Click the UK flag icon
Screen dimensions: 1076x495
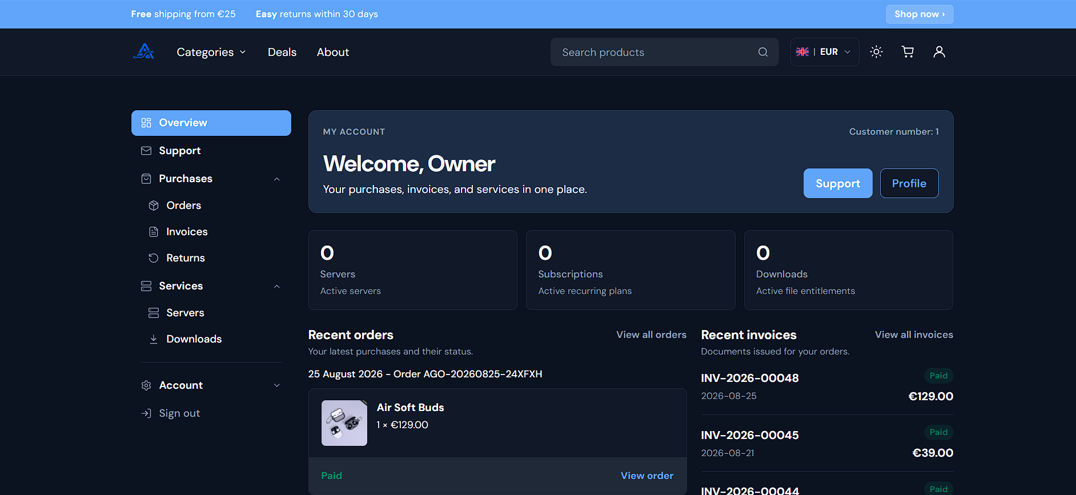click(802, 52)
